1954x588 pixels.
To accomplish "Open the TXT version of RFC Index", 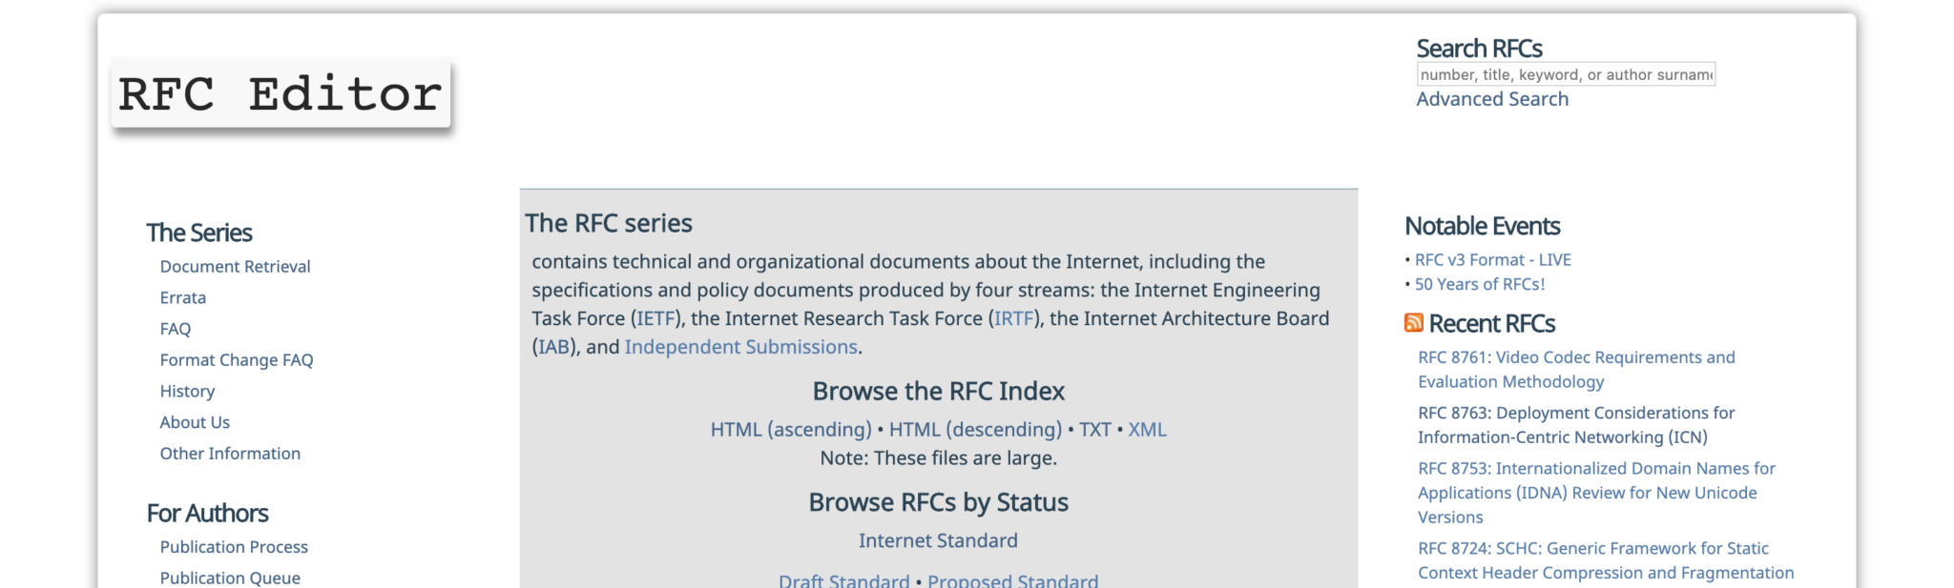I will tap(1094, 430).
